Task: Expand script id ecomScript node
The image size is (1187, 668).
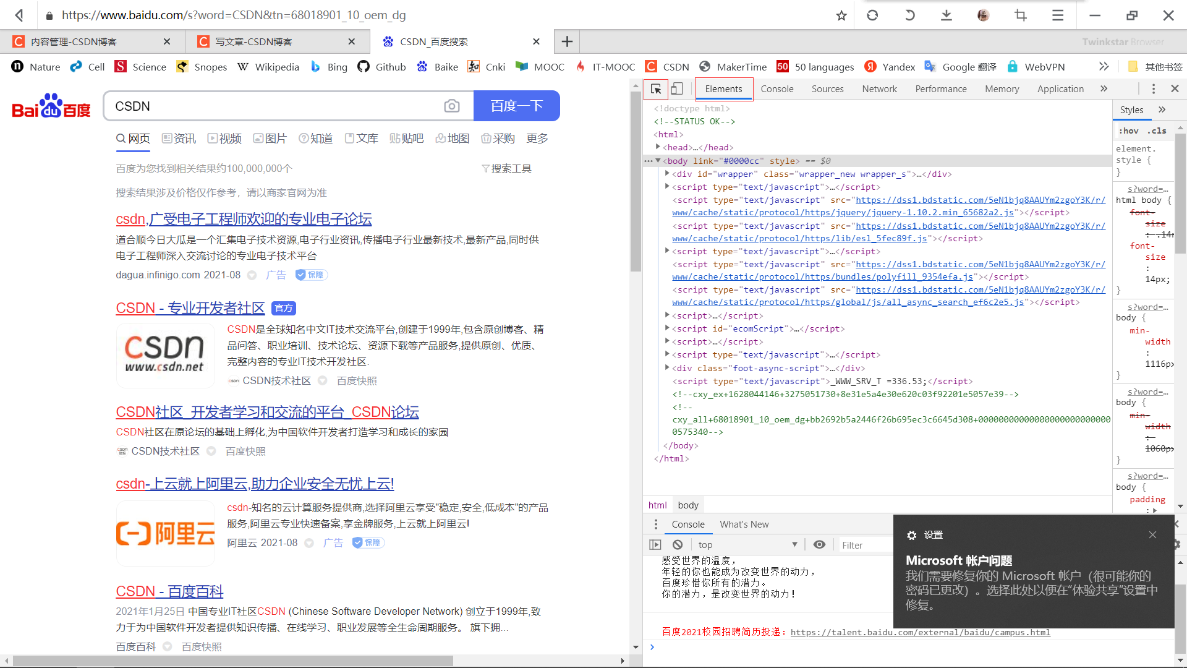Action: 667,328
